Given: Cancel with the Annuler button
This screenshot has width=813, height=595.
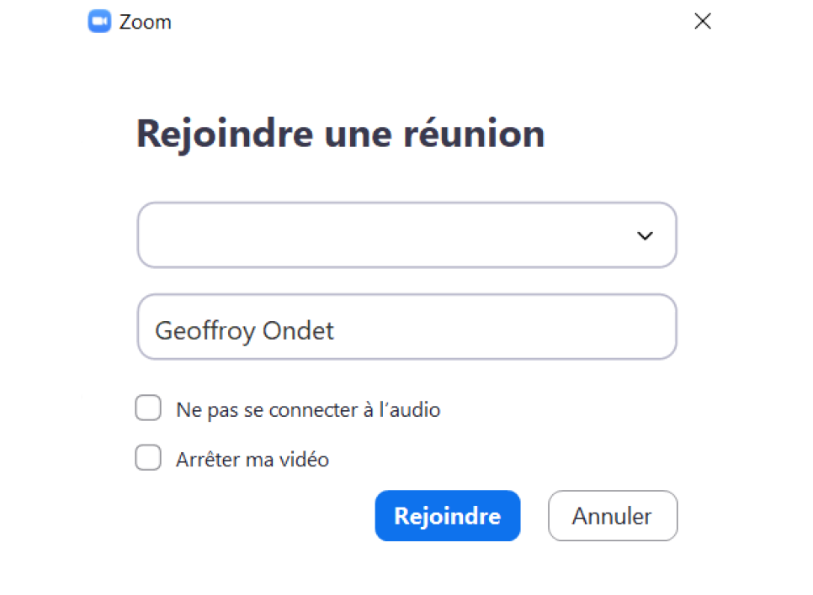Looking at the screenshot, I should tap(613, 516).
